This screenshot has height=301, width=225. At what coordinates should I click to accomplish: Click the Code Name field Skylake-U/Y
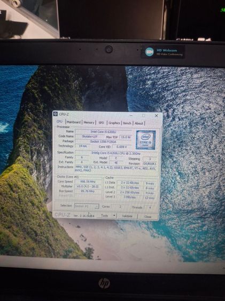coord(90,137)
